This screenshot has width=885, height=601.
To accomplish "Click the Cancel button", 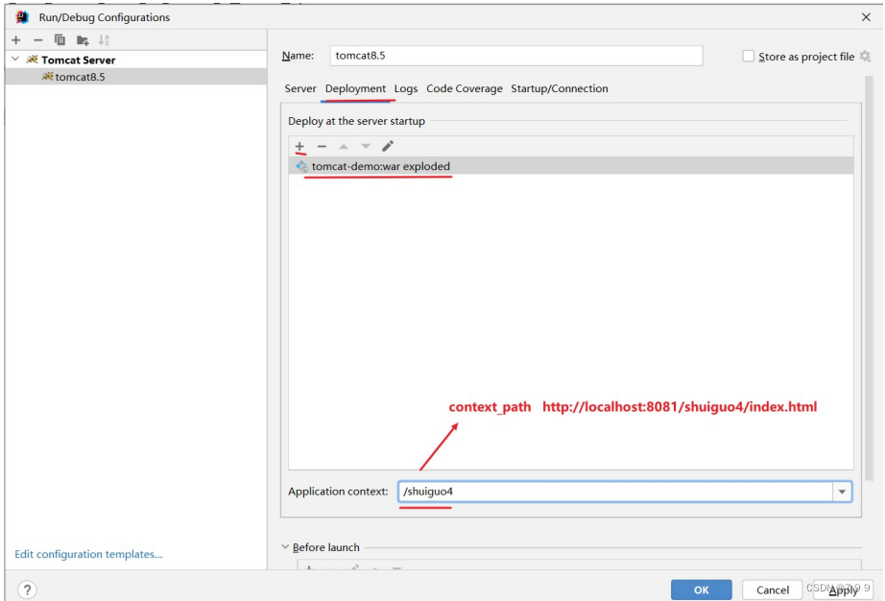I will pyautogui.click(x=772, y=589).
